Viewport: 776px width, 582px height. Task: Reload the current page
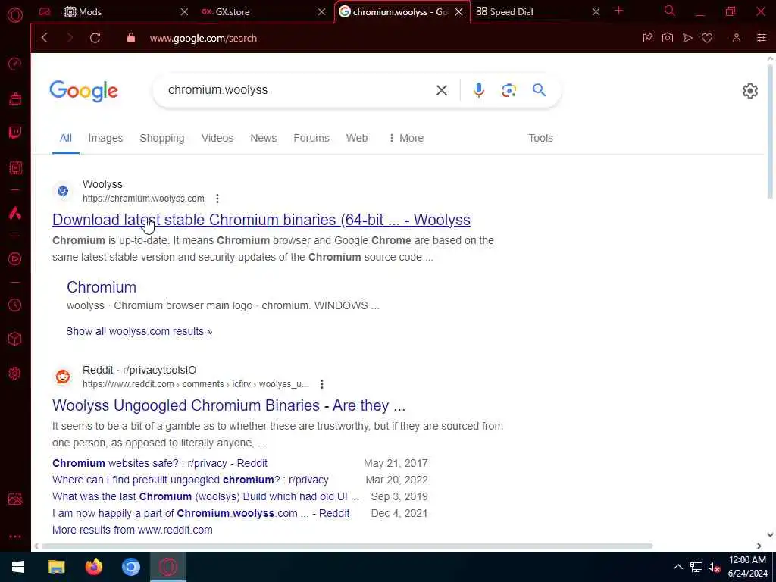95,38
